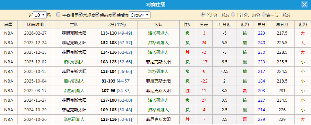This screenshot has width=311, height=125.
Task: Click the total line 235.5
Action: (282, 62)
